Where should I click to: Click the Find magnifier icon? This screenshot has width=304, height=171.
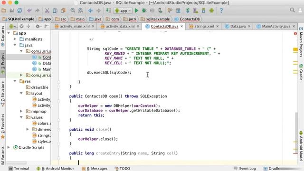click(x=73, y=10)
